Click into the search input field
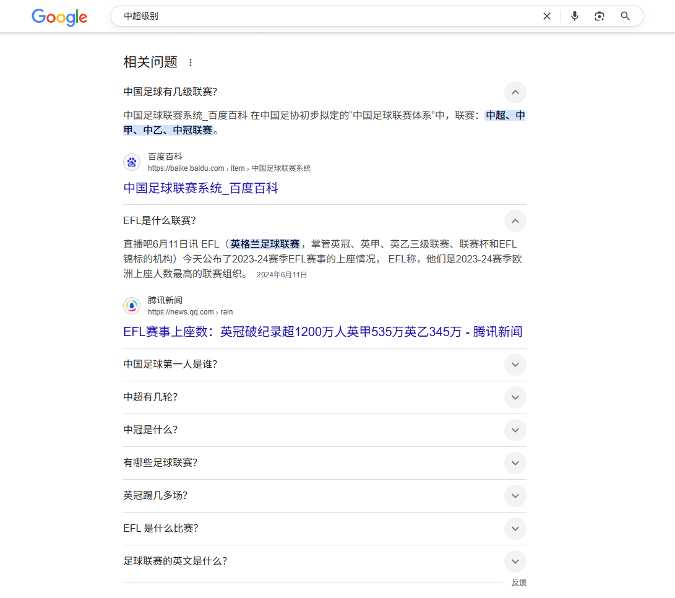The image size is (675, 598). tap(322, 16)
